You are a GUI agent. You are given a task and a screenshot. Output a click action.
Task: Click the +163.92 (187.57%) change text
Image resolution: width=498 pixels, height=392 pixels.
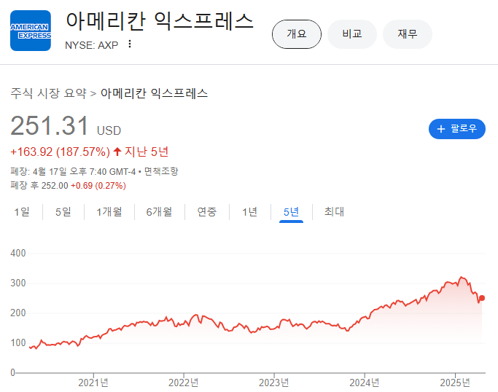click(60, 152)
